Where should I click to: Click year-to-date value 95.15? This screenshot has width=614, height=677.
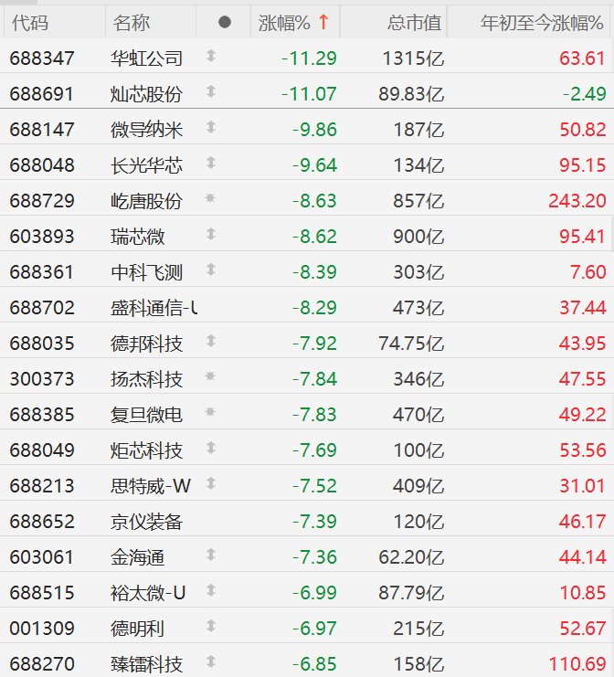tap(583, 165)
